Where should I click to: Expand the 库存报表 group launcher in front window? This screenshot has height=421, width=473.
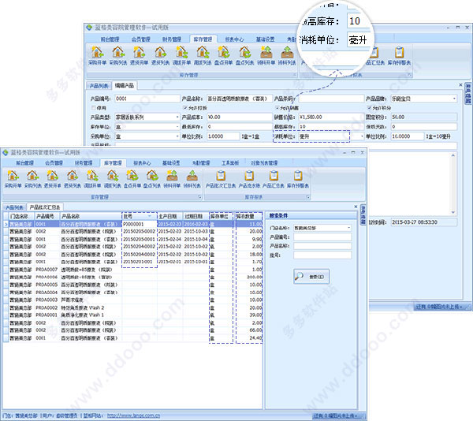(308, 197)
